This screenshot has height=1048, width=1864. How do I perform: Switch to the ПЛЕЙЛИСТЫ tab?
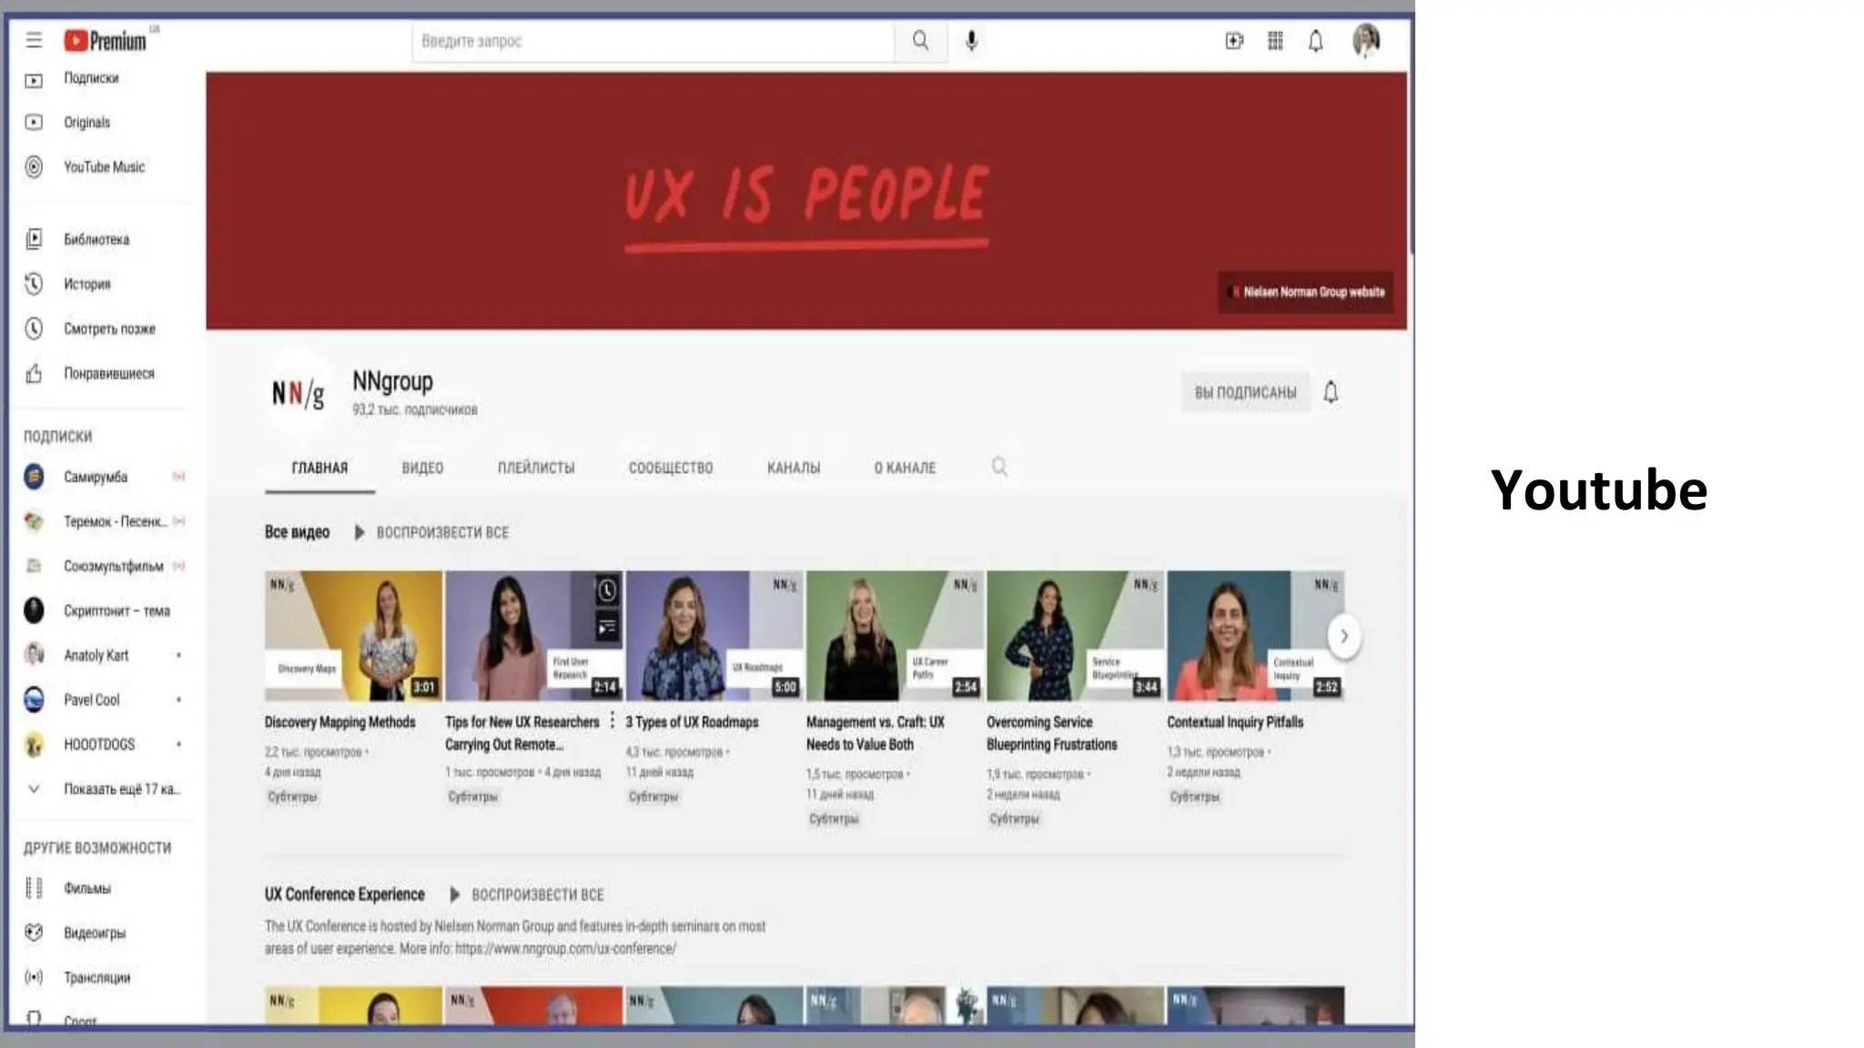click(x=536, y=468)
